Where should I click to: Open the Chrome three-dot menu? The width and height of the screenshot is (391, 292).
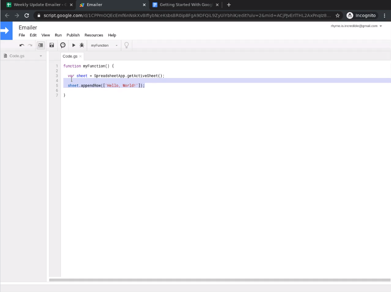[384, 15]
